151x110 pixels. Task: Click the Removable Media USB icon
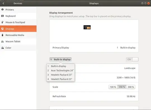coord(3,35)
